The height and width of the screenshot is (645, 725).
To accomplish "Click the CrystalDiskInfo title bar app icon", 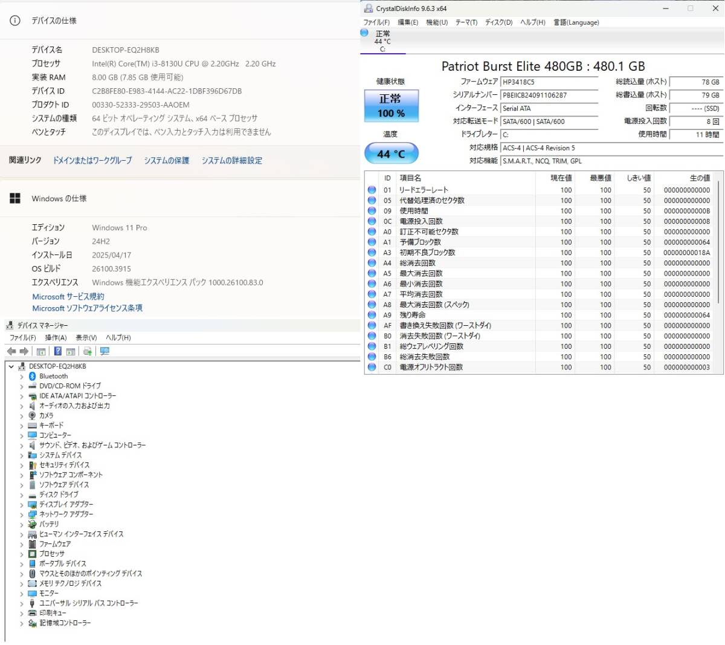I will 368,8.
